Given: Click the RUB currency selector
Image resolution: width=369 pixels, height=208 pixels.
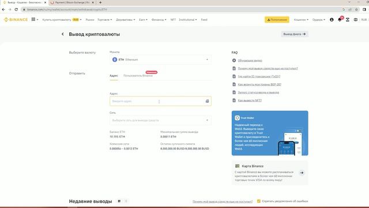Looking at the screenshot, I should 364,20.
